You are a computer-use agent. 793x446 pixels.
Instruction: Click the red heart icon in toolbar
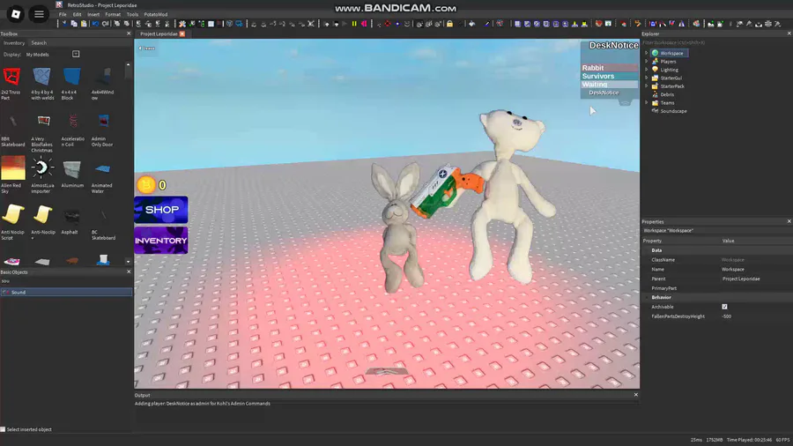pyautogui.click(x=598, y=24)
